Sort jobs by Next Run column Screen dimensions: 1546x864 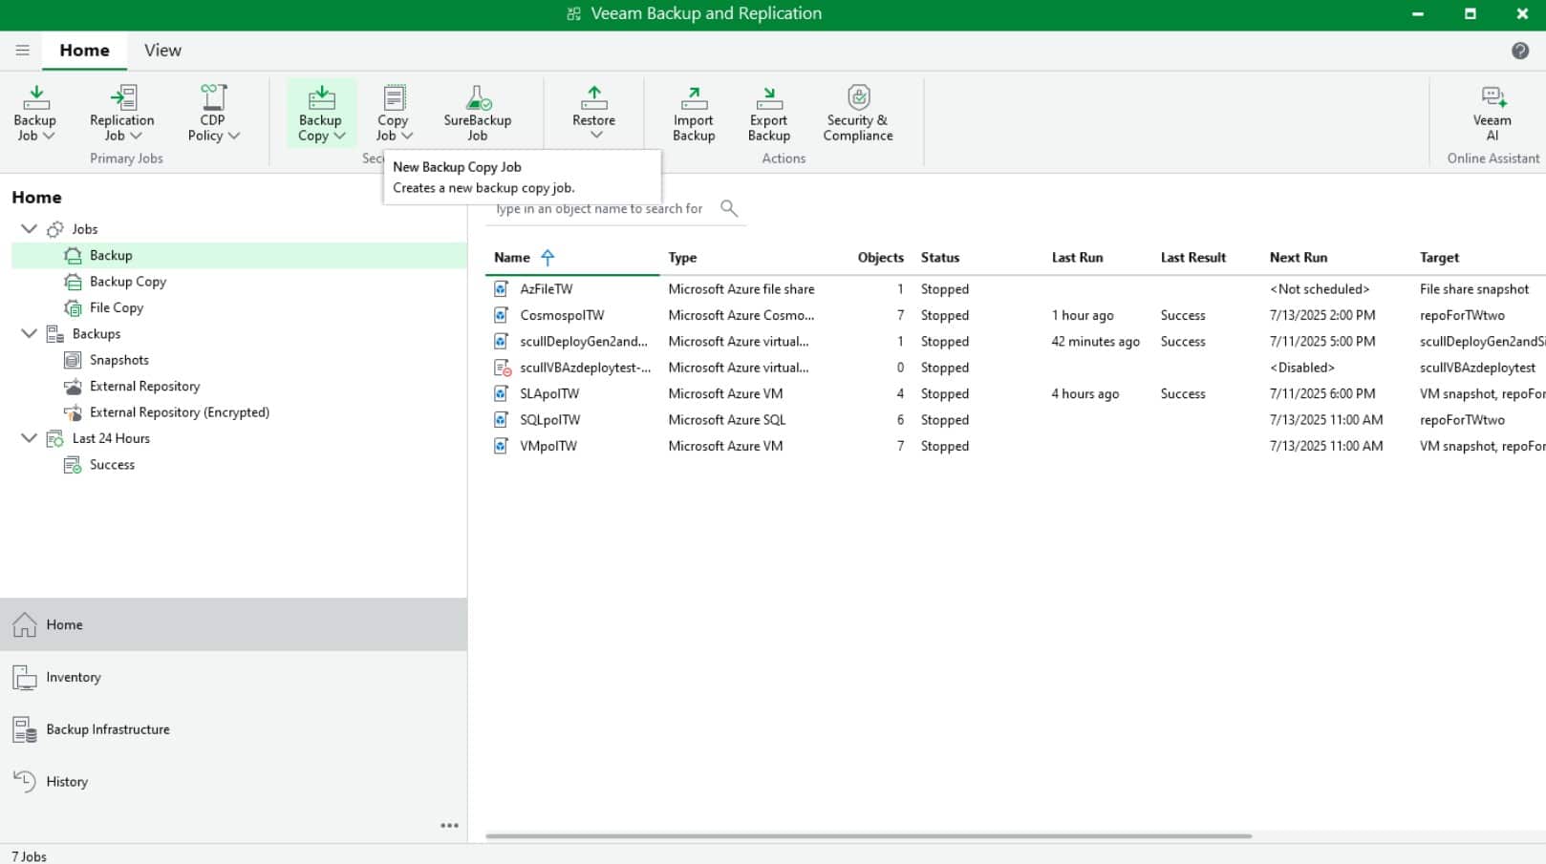tap(1299, 258)
